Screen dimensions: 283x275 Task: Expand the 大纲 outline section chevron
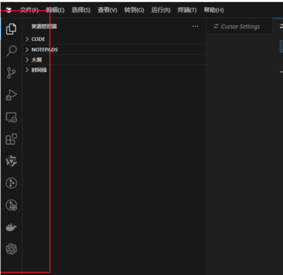pyautogui.click(x=27, y=60)
